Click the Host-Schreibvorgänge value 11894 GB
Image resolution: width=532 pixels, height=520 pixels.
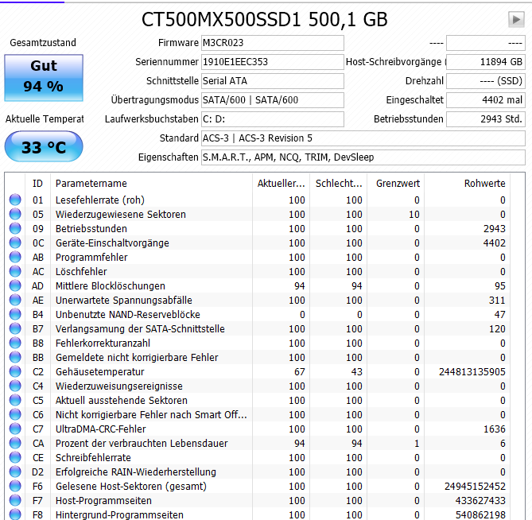(486, 62)
